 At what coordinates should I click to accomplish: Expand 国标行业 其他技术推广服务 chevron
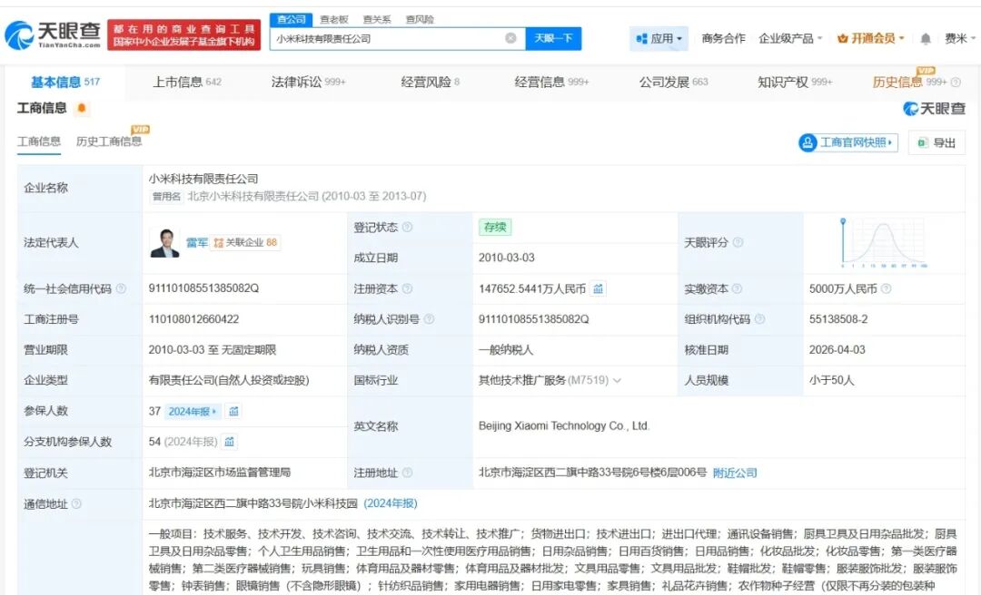coord(618,381)
